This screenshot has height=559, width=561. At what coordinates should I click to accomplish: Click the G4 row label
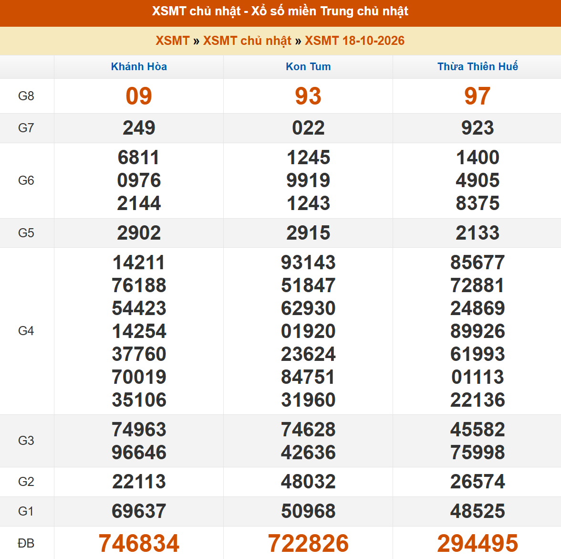[x=26, y=331]
